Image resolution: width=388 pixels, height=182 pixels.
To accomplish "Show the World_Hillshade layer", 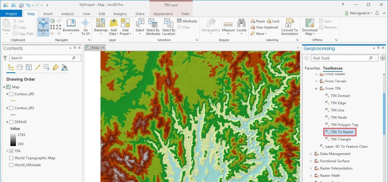I will [x=11, y=165].
